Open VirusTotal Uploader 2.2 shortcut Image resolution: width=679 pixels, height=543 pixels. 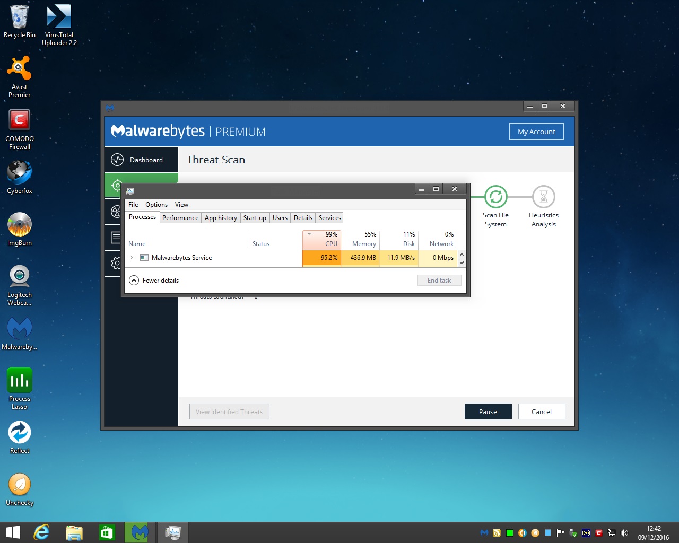coord(59,17)
